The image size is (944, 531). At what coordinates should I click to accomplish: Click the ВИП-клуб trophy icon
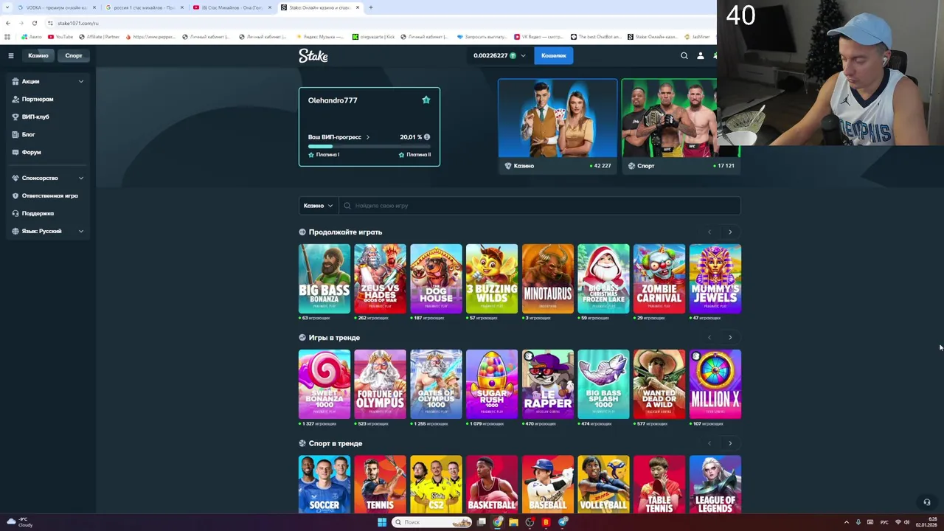pyautogui.click(x=15, y=117)
